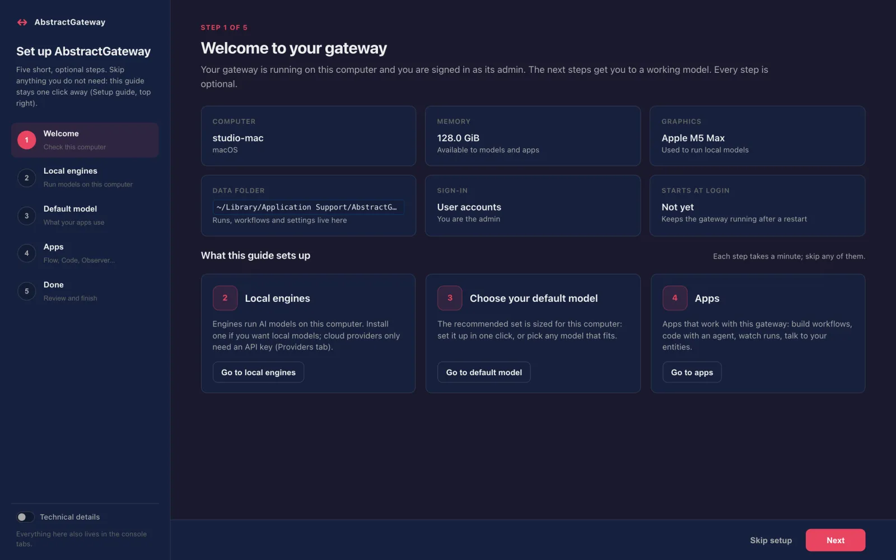Open the Apps step in the sidebar

(85, 253)
